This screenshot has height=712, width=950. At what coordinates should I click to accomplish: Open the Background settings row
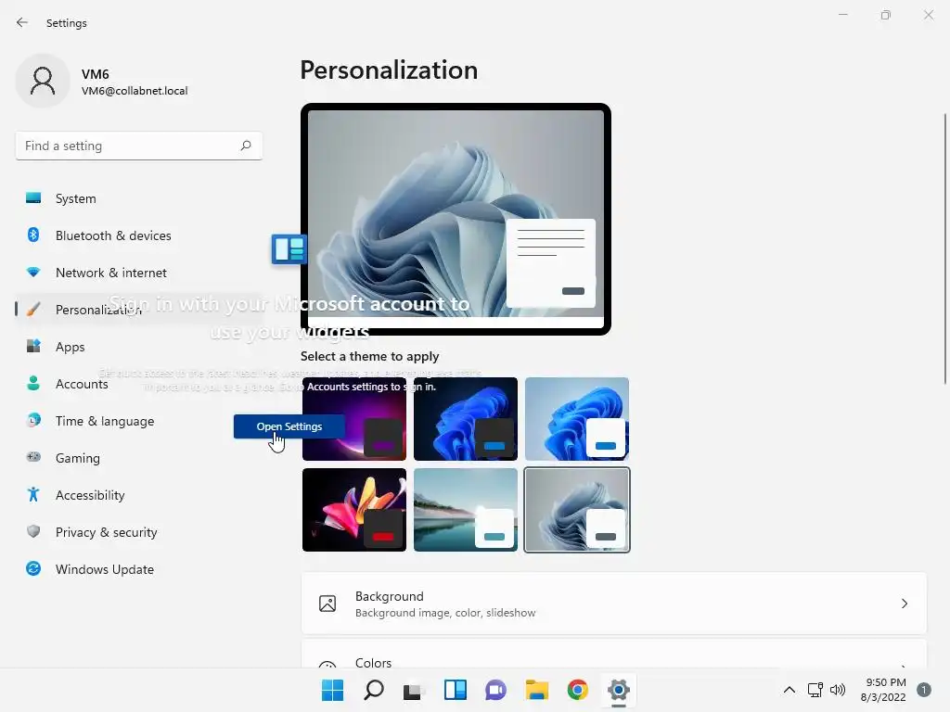(x=614, y=604)
